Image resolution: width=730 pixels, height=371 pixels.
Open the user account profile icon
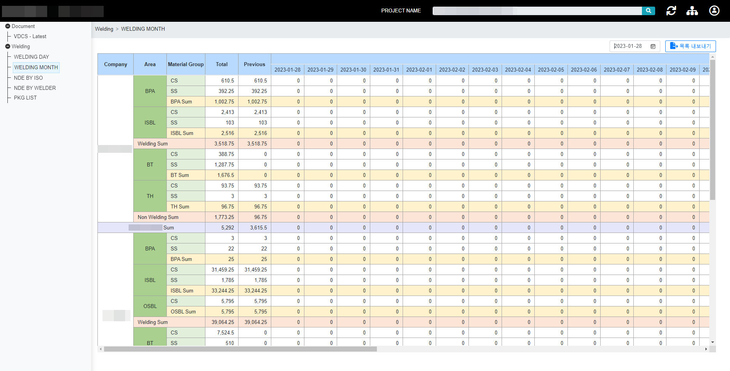tap(714, 10)
